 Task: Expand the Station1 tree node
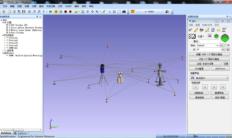pos(5,38)
